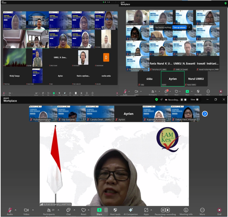Pause recording via title bar pause icon
This screenshot has width=228, height=217.
(x=181, y=100)
